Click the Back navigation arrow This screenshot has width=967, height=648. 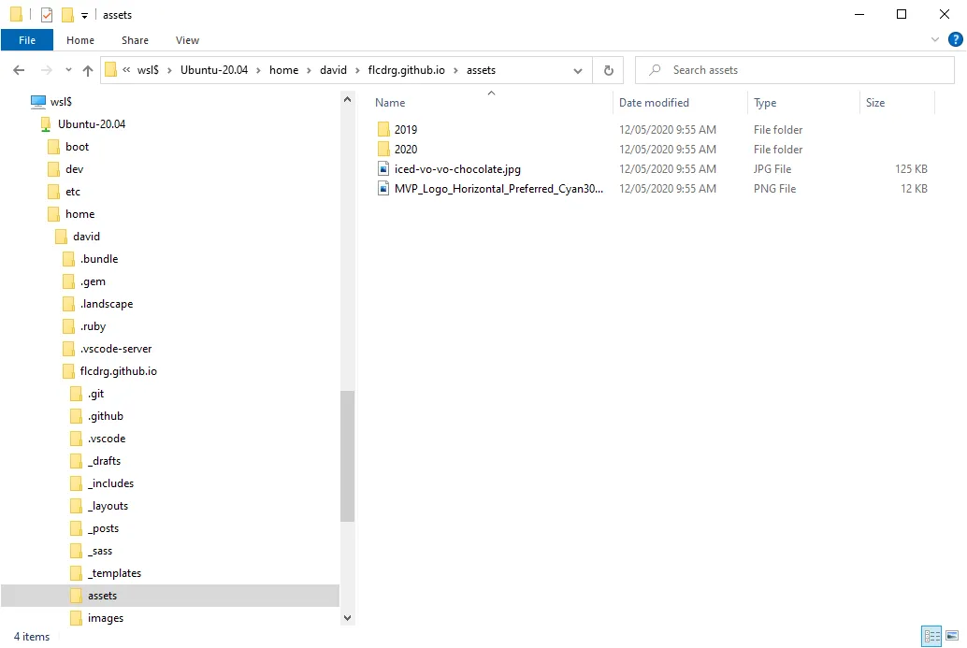[19, 70]
